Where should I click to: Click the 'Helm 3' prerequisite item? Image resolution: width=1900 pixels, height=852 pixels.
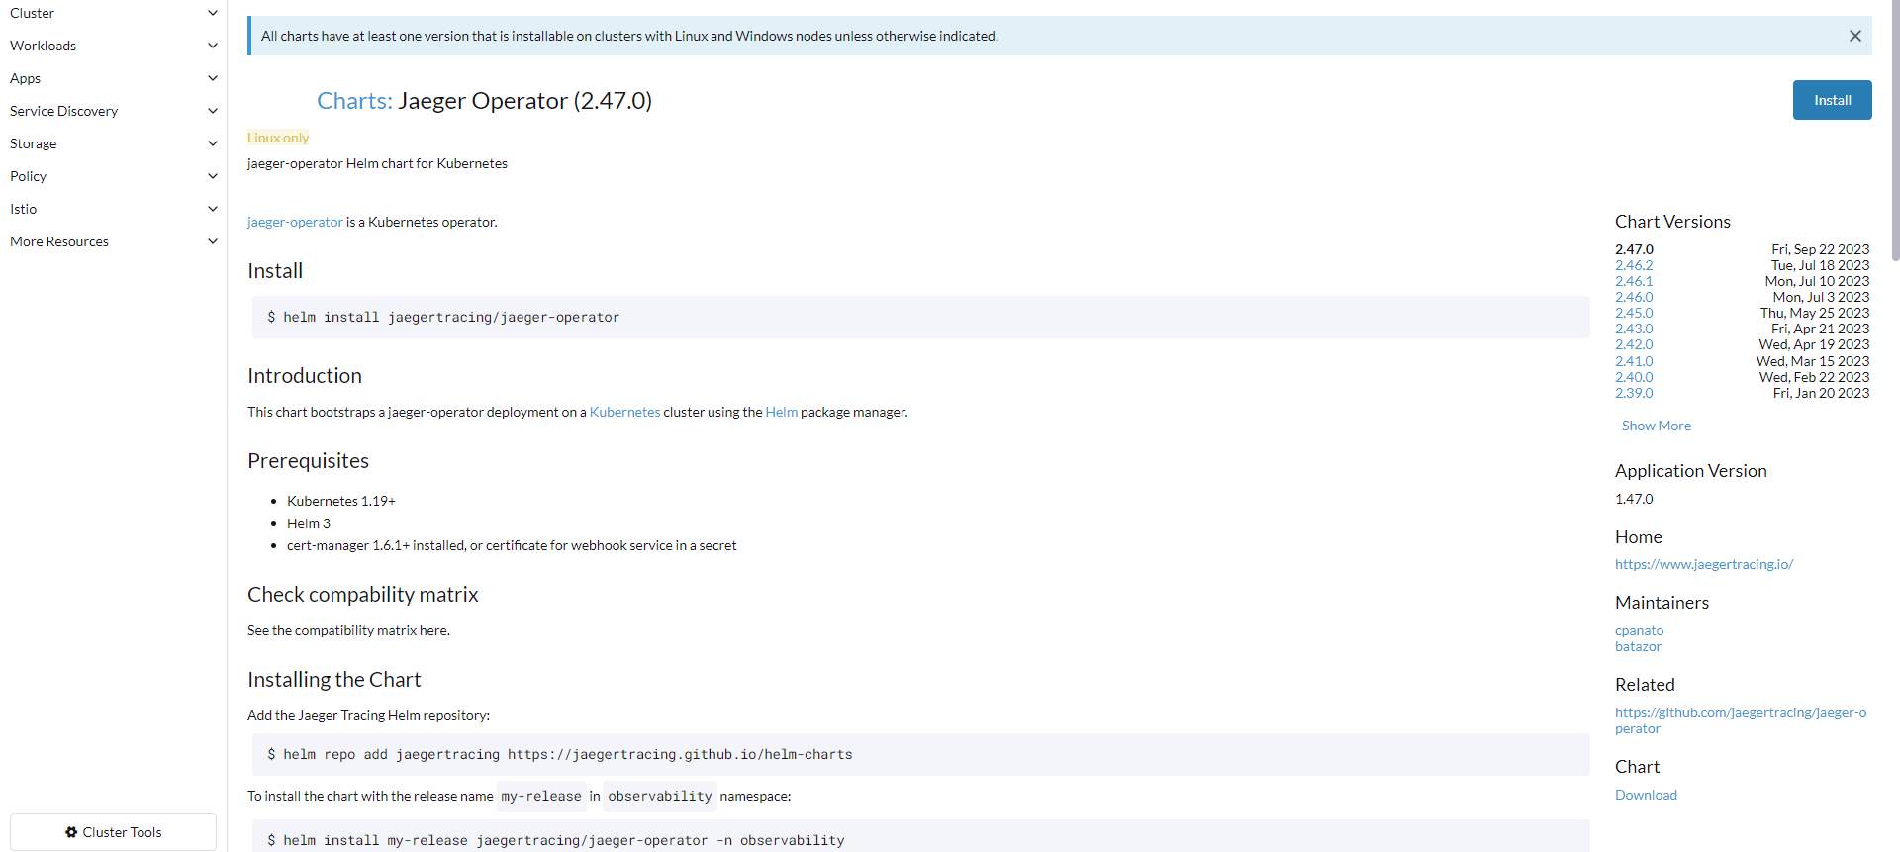click(309, 523)
